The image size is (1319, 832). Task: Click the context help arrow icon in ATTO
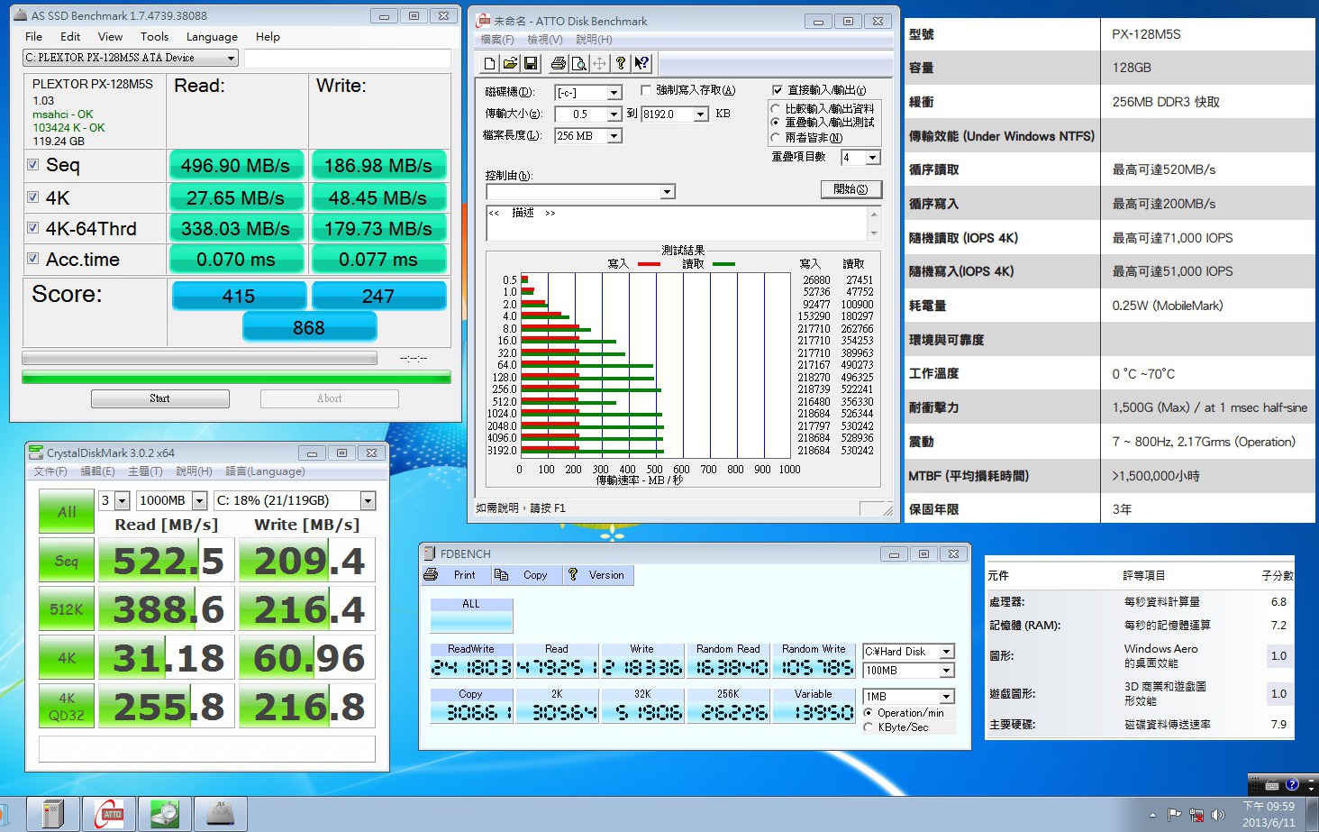[x=641, y=63]
